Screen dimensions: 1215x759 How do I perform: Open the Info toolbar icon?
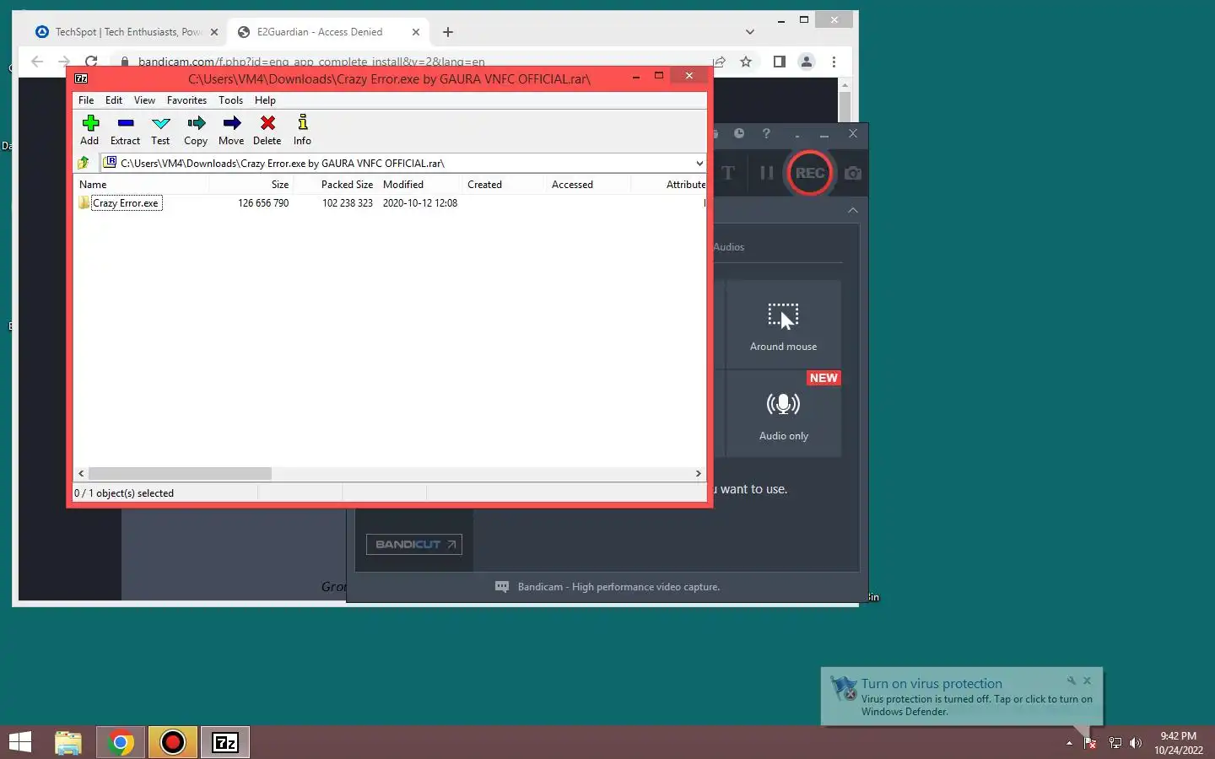(302, 130)
